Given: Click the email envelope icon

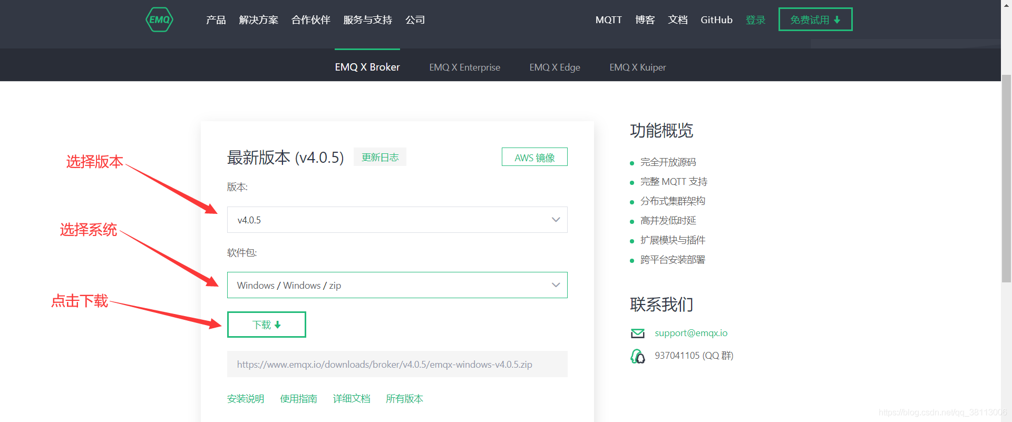Looking at the screenshot, I should pyautogui.click(x=638, y=333).
